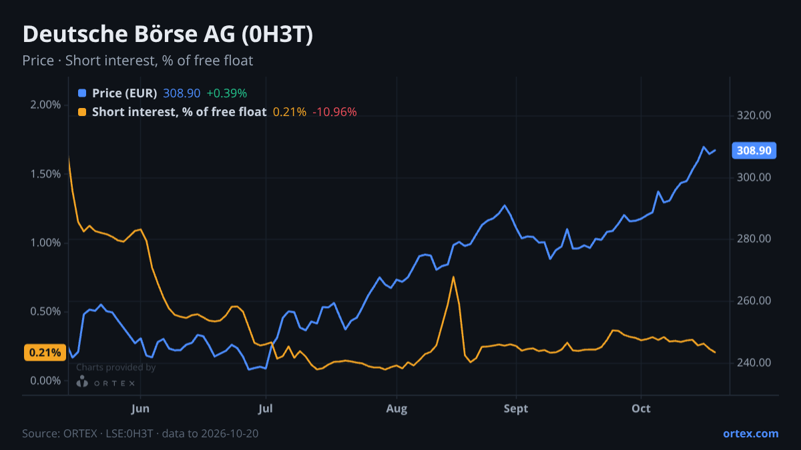Click the 240.00 right axis label

(755, 363)
